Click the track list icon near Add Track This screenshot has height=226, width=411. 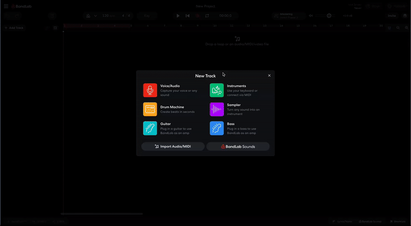[55, 28]
